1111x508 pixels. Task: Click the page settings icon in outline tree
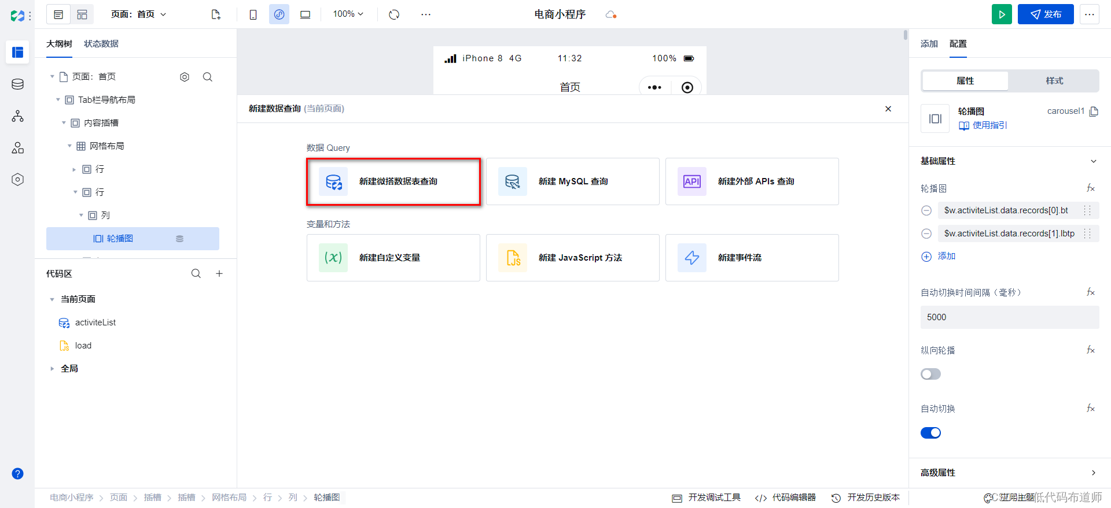point(185,77)
